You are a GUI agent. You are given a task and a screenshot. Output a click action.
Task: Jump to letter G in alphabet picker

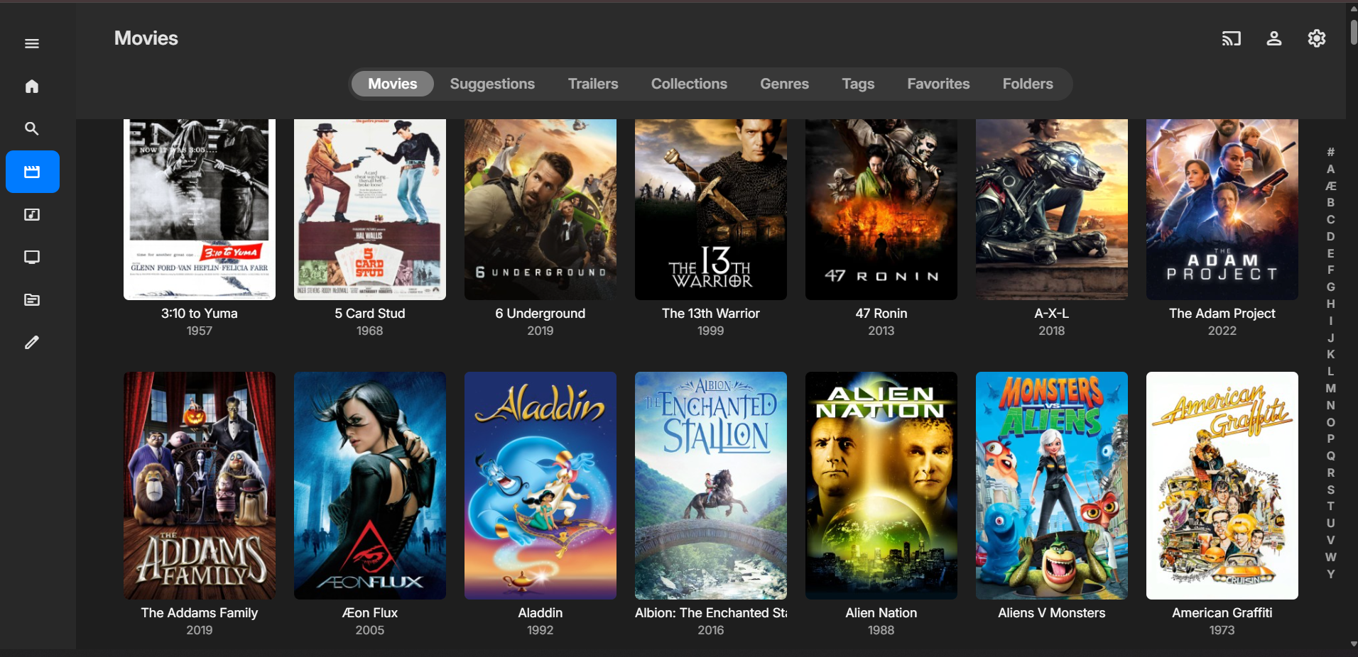coord(1331,287)
